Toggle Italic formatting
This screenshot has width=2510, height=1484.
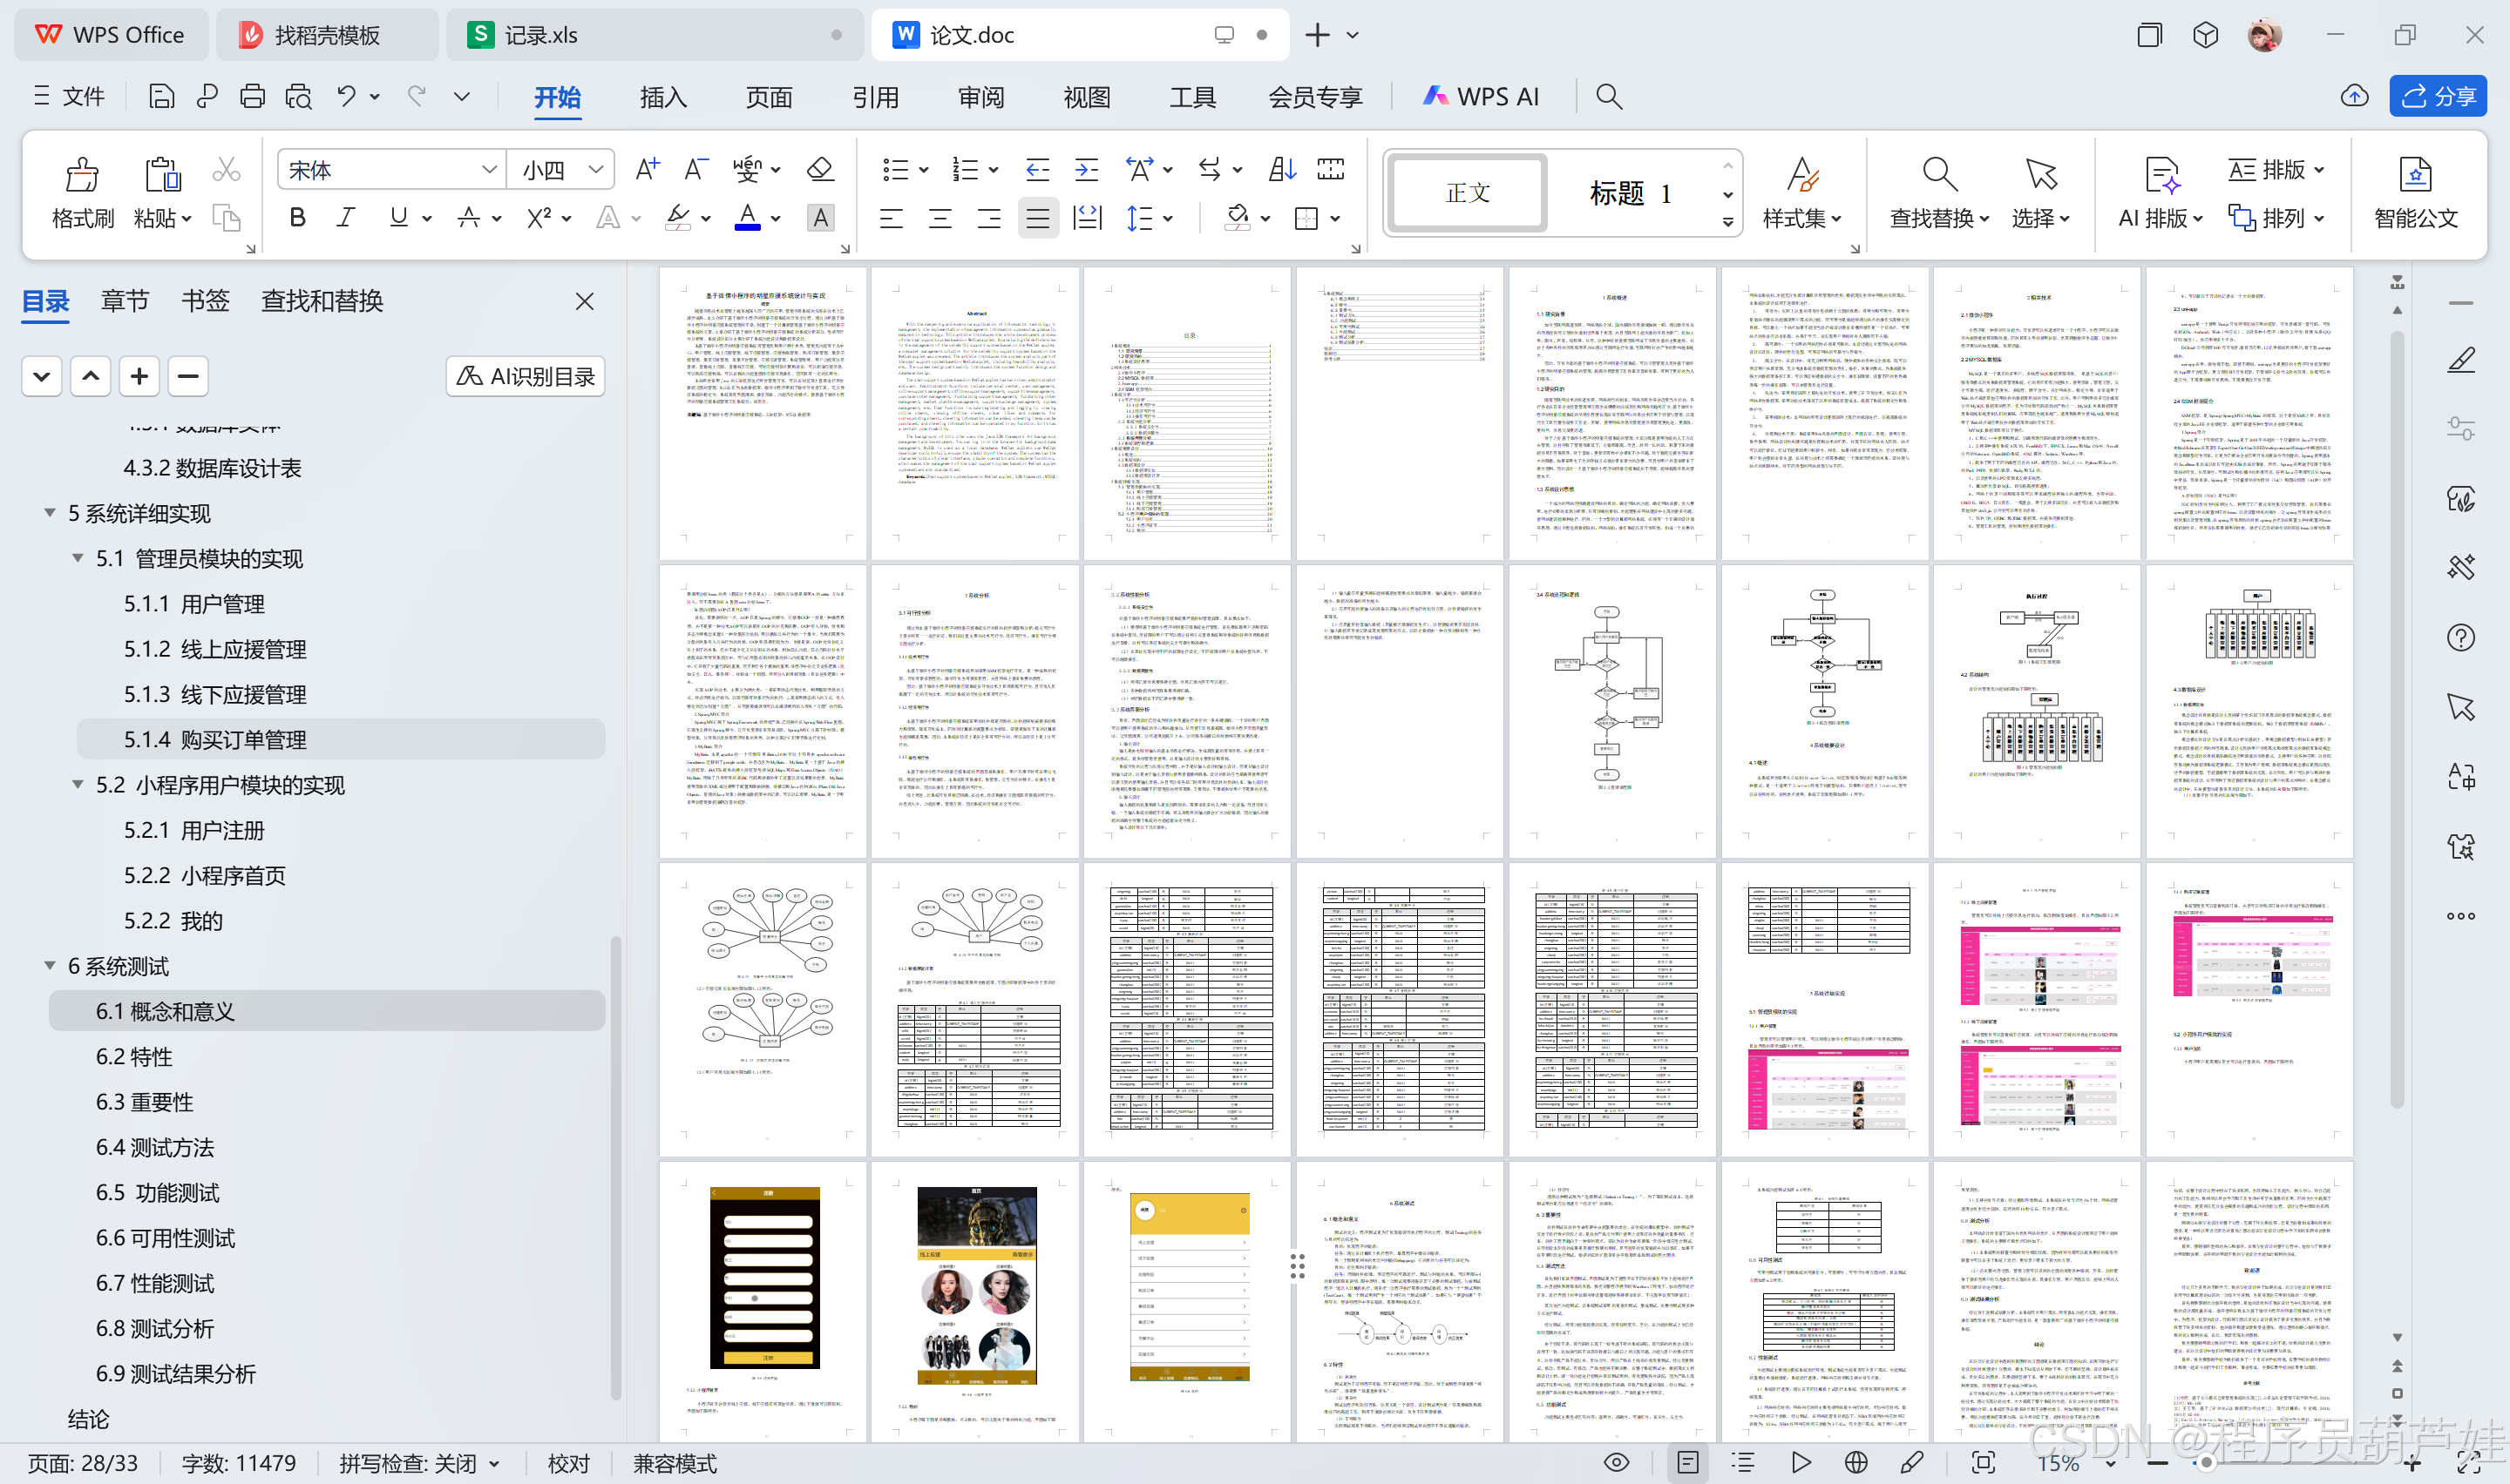click(346, 218)
